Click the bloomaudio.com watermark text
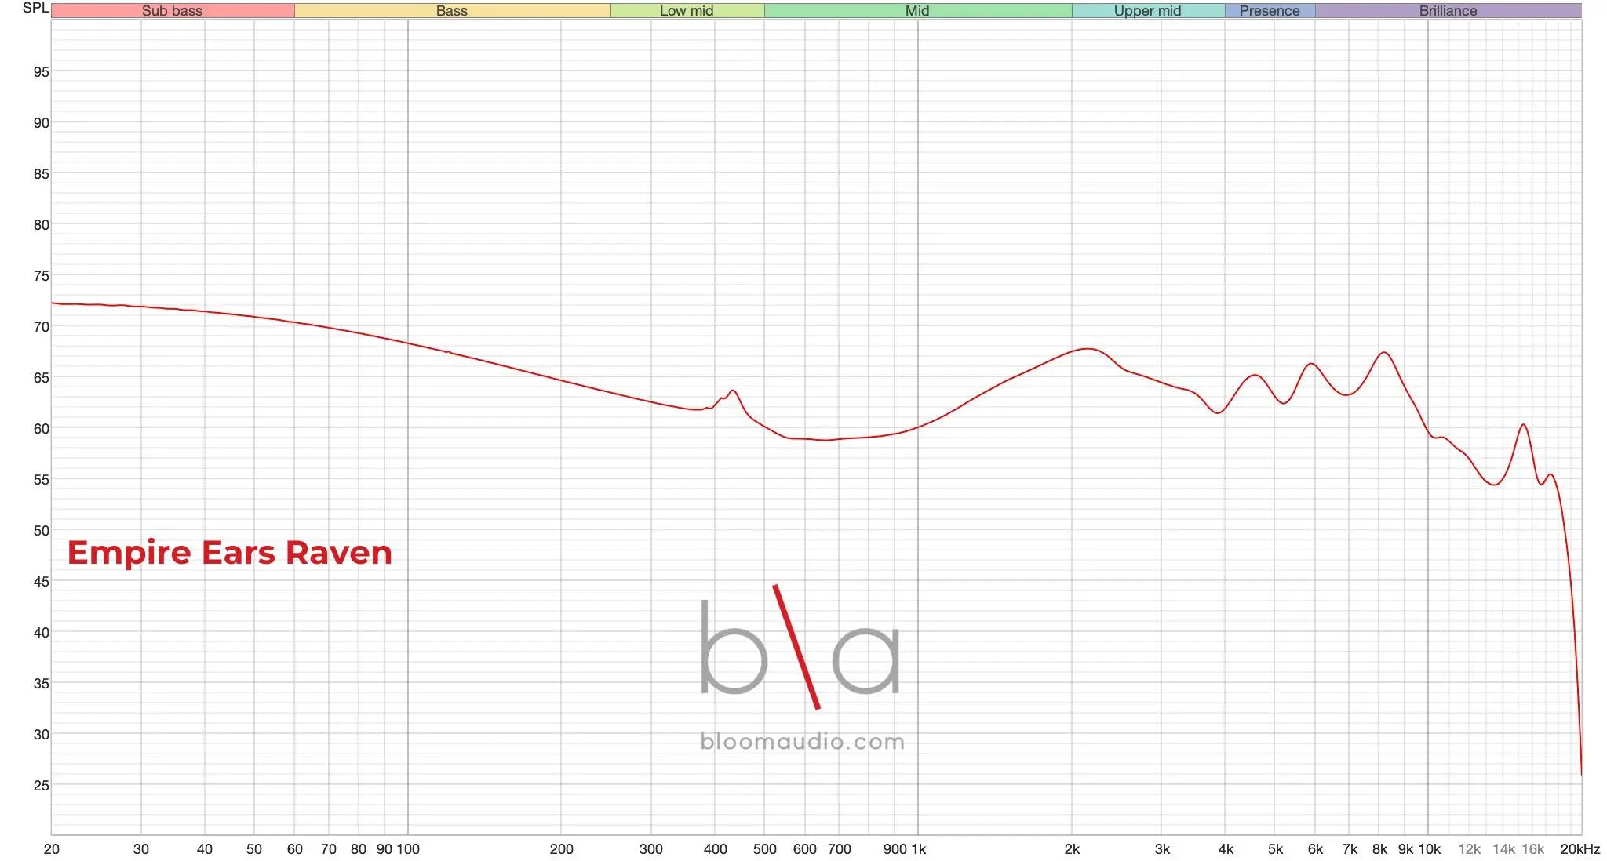This screenshot has width=1607, height=861. [802, 742]
